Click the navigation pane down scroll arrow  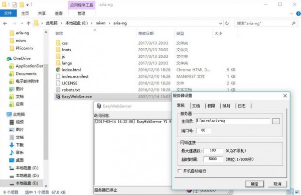(x=46, y=186)
